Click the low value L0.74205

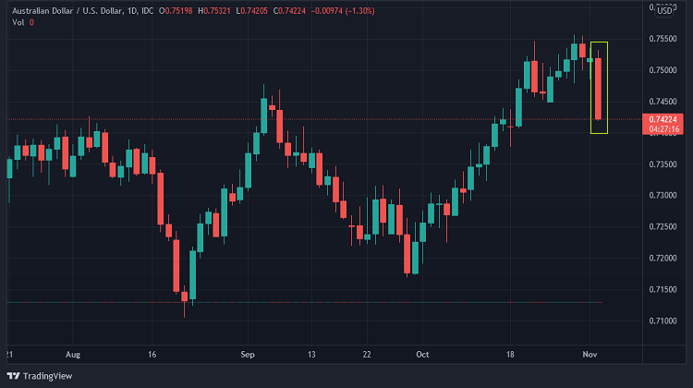tap(251, 10)
